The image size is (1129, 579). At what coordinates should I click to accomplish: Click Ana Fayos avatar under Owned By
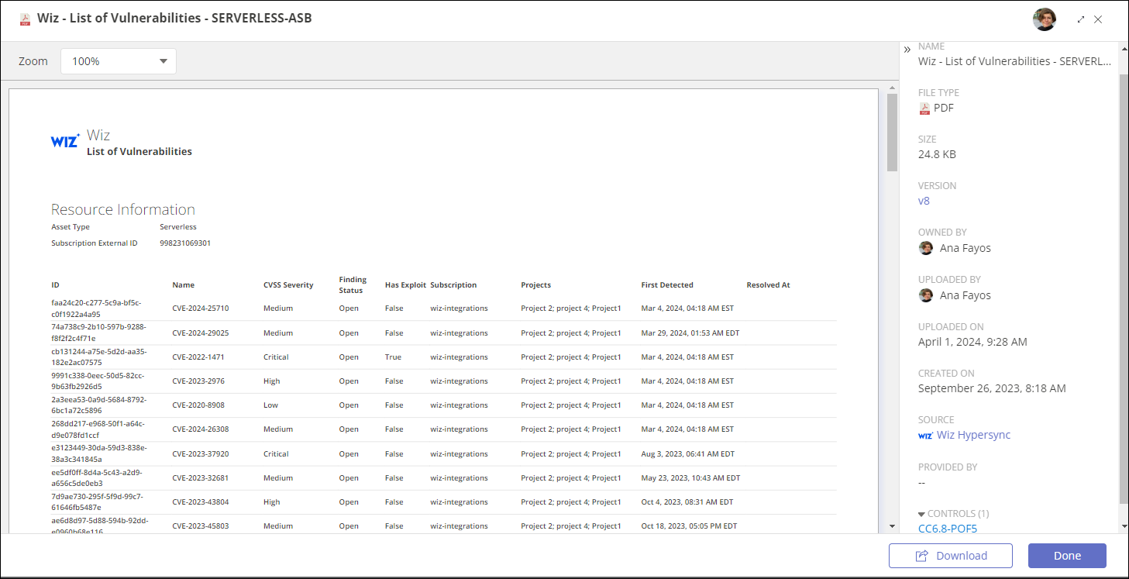click(926, 248)
